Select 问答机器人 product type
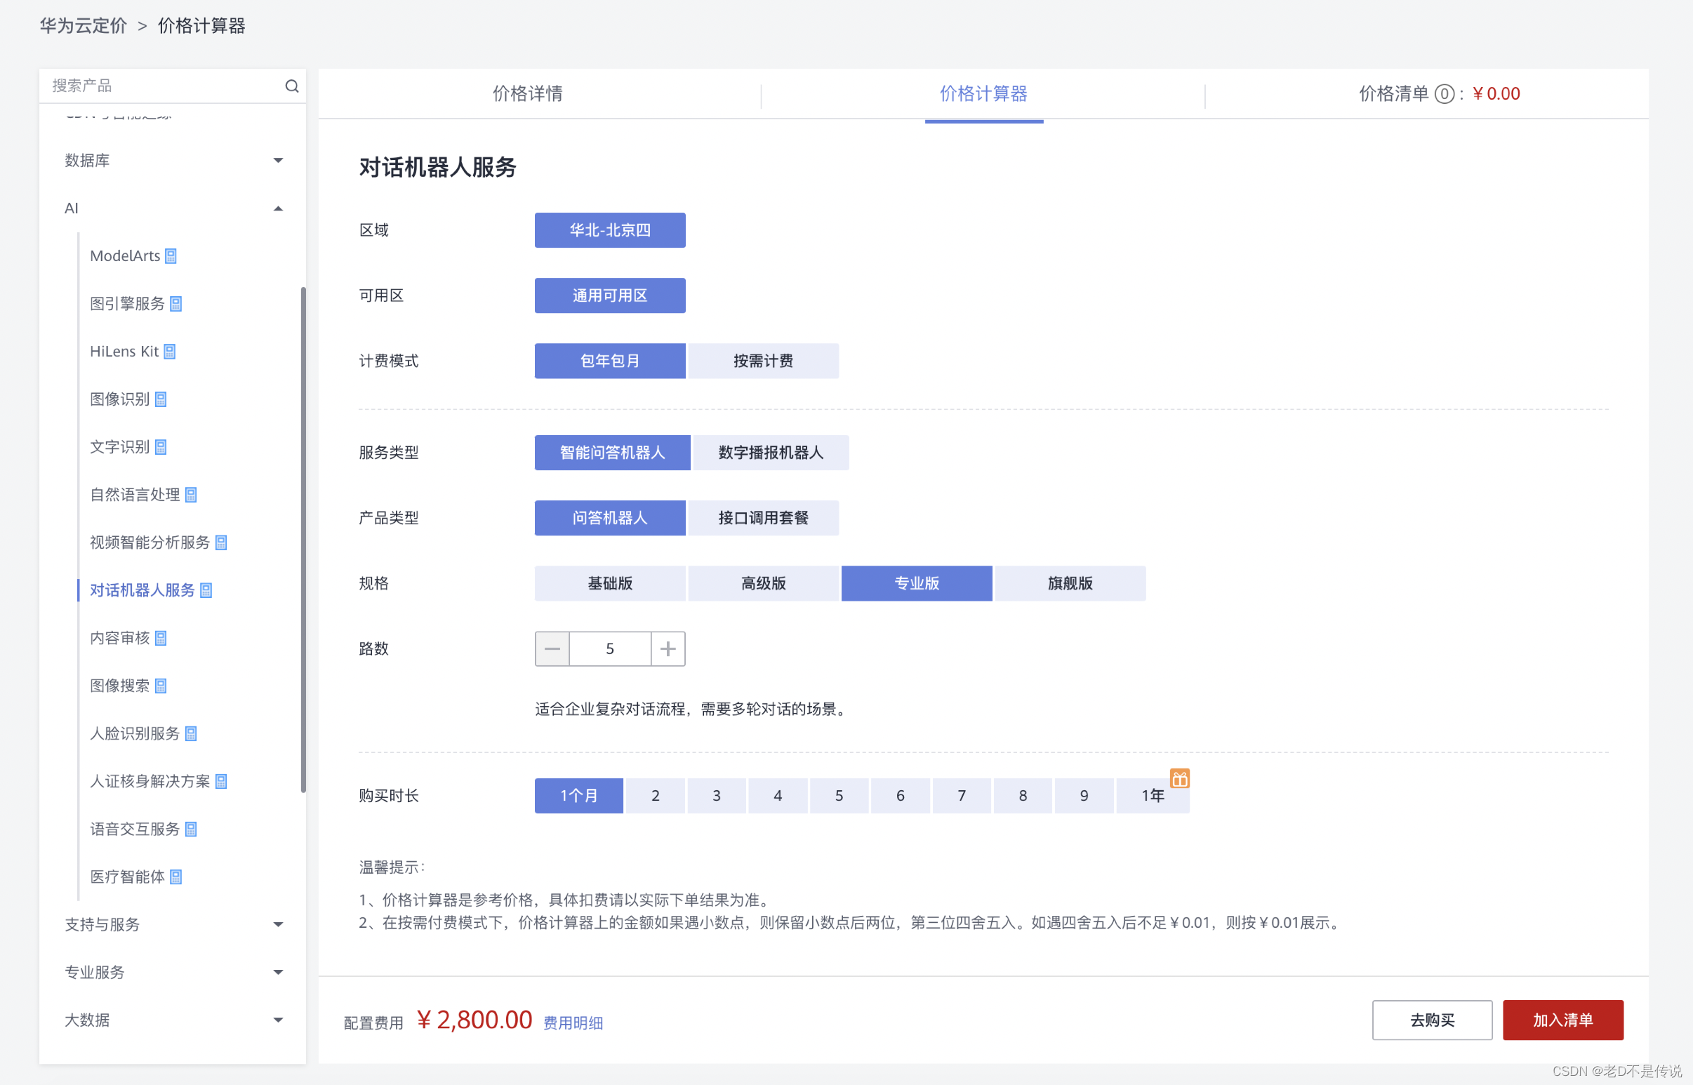This screenshot has width=1693, height=1085. (610, 519)
